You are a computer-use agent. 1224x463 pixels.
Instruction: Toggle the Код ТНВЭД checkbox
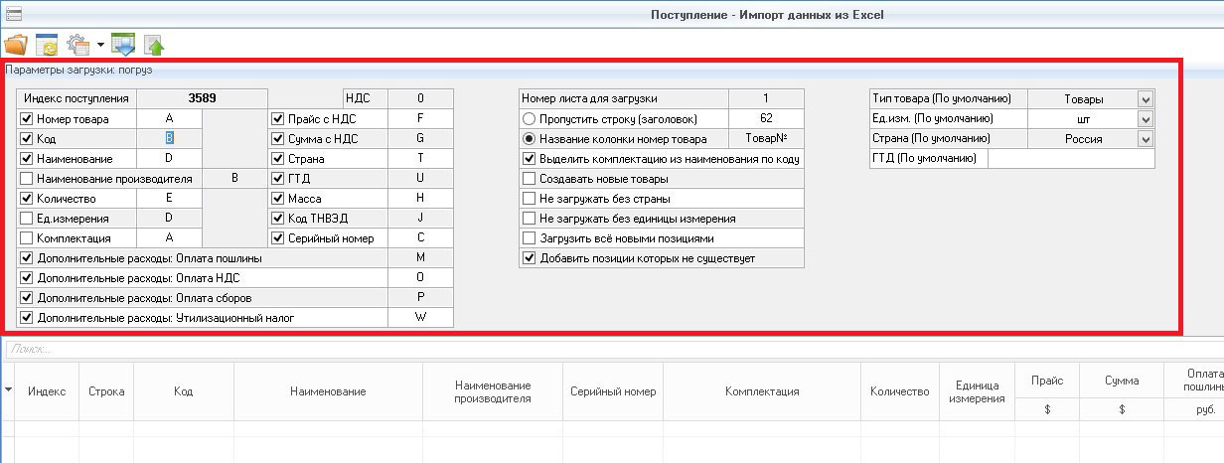click(278, 219)
